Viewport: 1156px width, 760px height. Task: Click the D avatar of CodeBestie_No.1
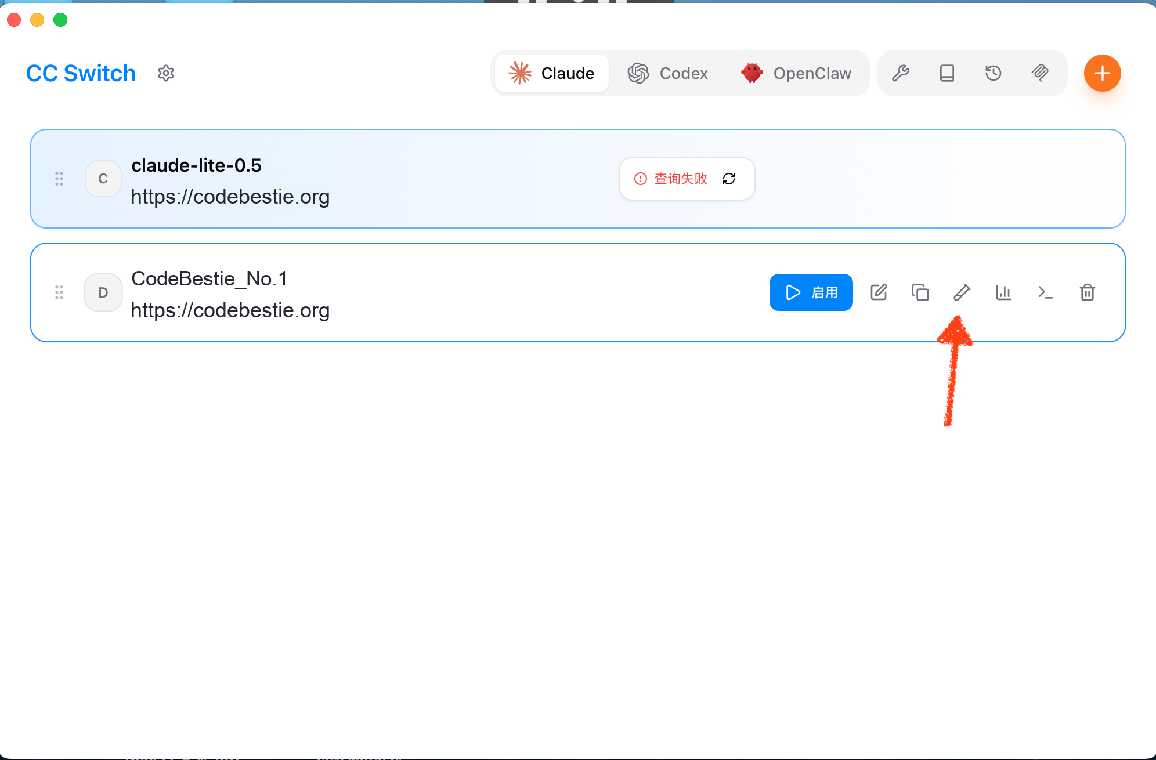pos(103,292)
